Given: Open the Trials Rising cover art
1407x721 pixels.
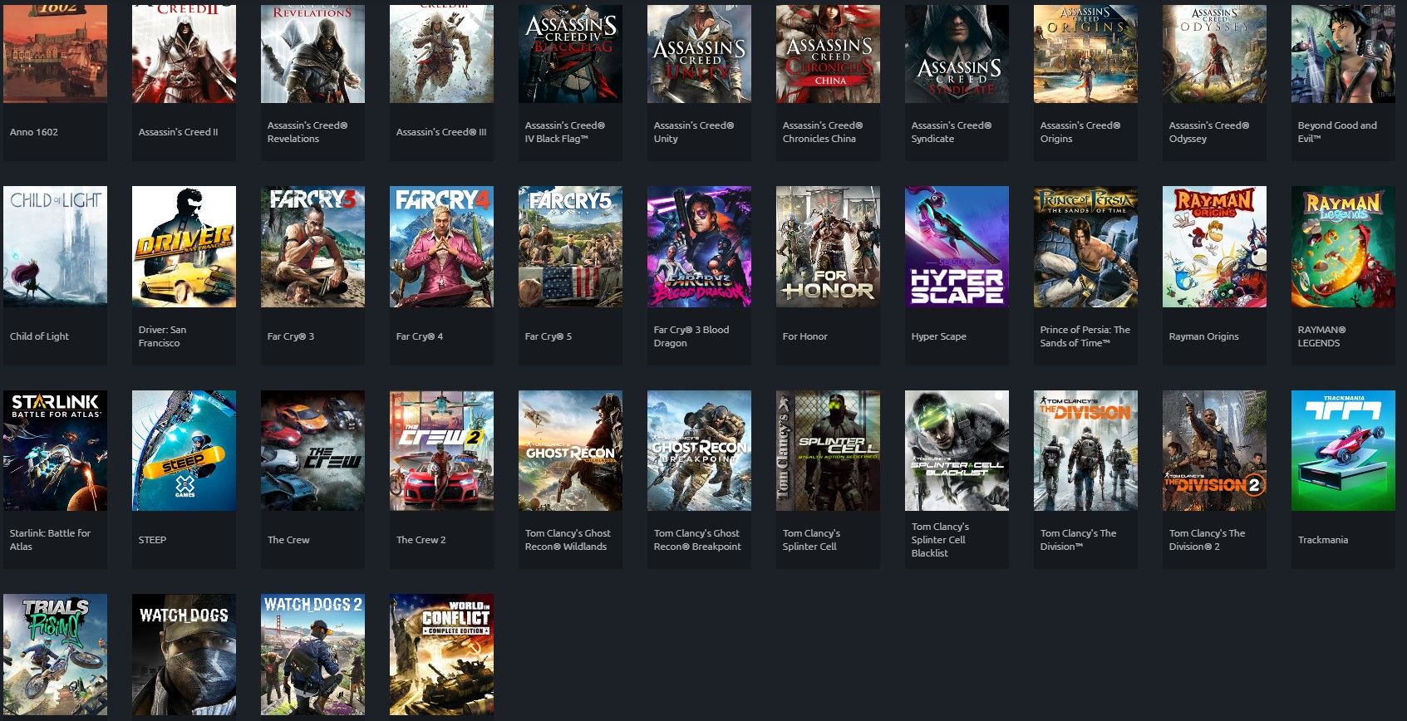Looking at the screenshot, I should [55, 655].
